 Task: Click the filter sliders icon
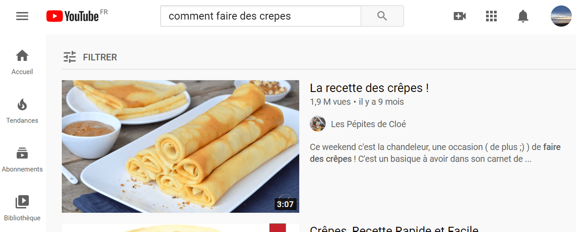point(70,57)
